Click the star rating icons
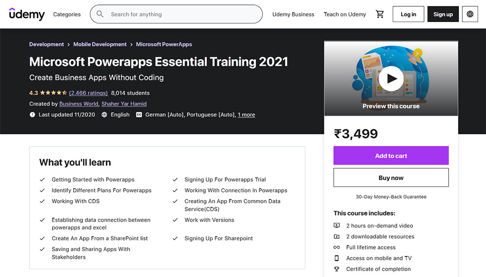 [x=53, y=93]
